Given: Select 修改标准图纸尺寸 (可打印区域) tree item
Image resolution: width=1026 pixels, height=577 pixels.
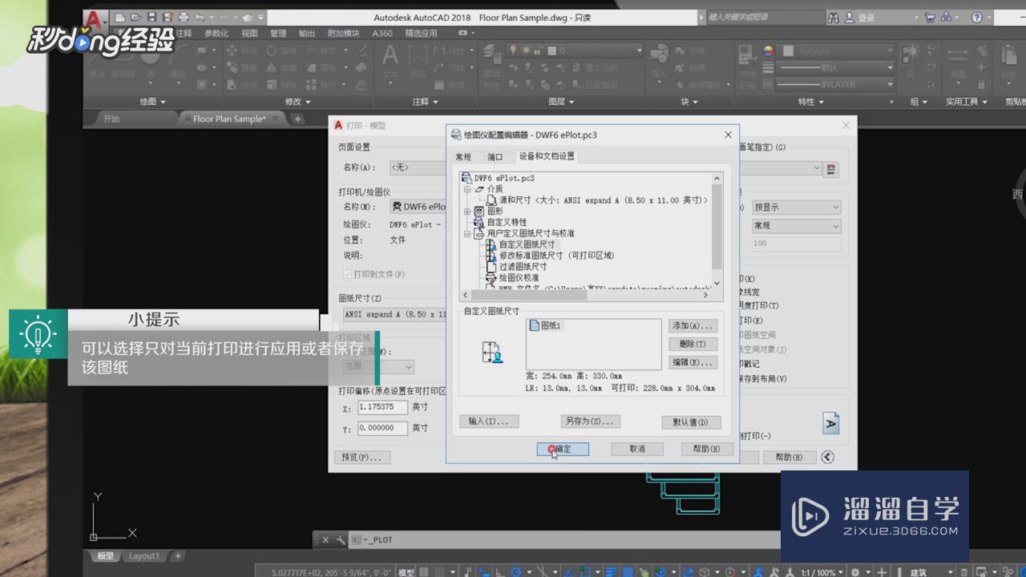Looking at the screenshot, I should pyautogui.click(x=556, y=256).
